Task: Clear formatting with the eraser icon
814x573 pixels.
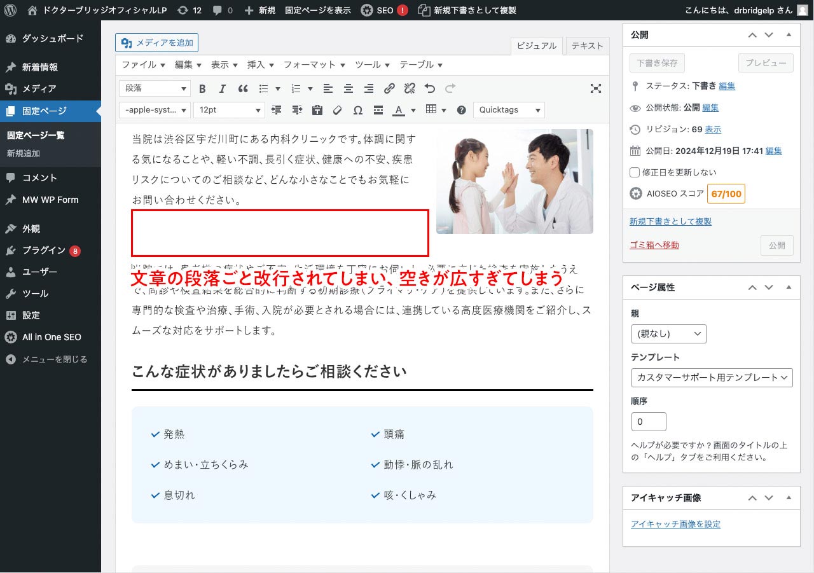Action: (338, 110)
